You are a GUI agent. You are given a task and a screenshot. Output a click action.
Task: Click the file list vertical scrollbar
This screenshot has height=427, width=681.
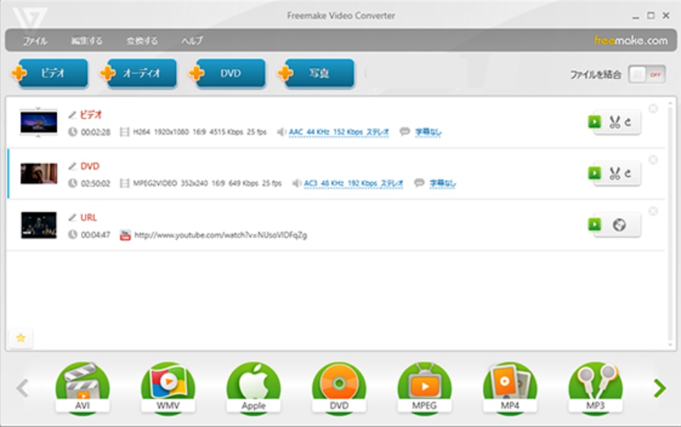click(x=670, y=223)
